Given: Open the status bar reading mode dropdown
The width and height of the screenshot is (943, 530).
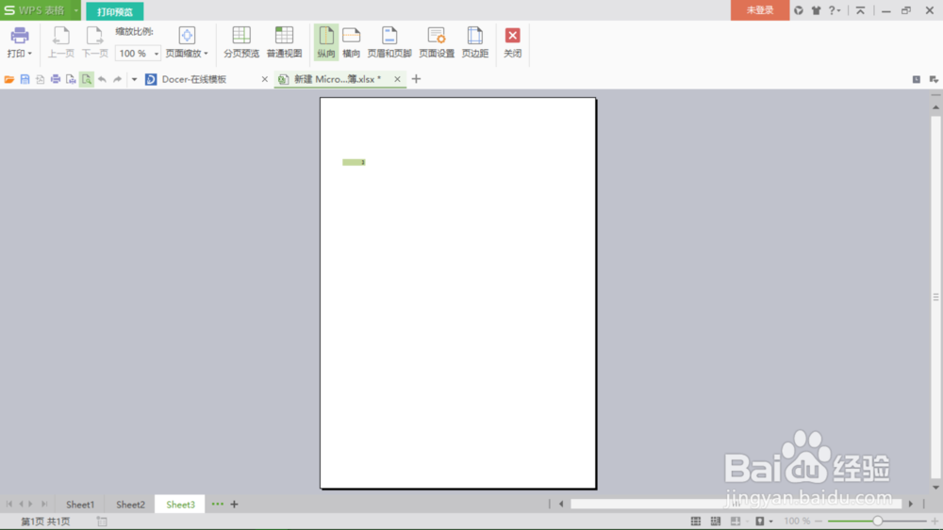Looking at the screenshot, I should [x=771, y=521].
